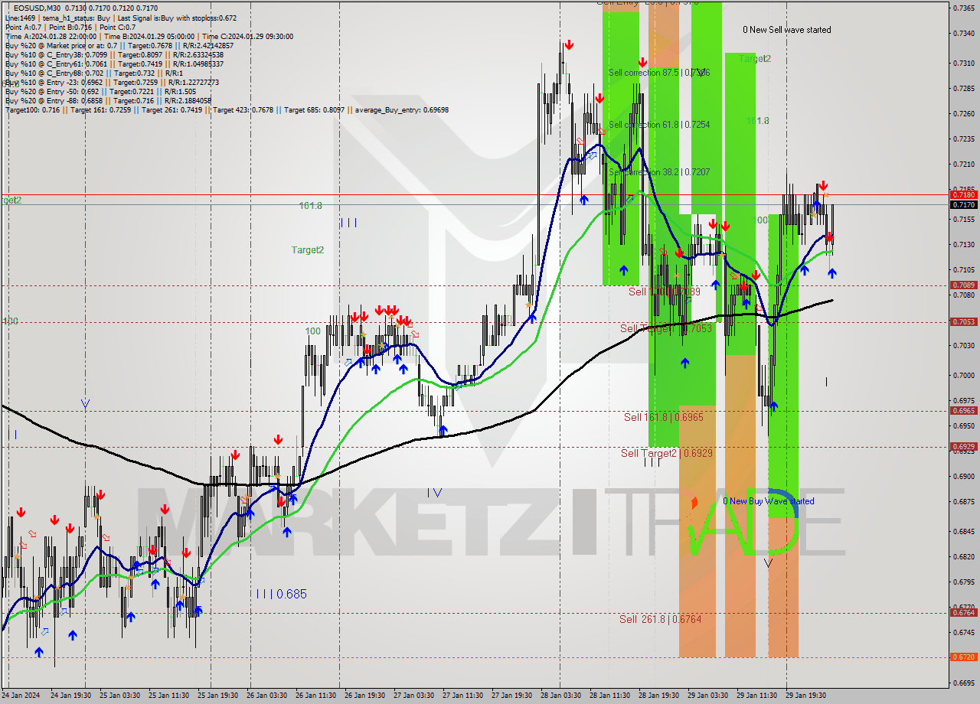This screenshot has width=980, height=704.
Task: Click the red 0.6929 price tag on axis
Action: coord(963,447)
